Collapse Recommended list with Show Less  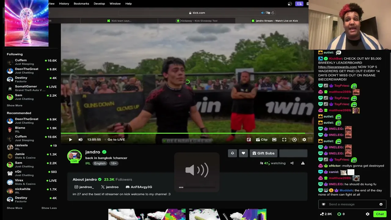(49, 208)
